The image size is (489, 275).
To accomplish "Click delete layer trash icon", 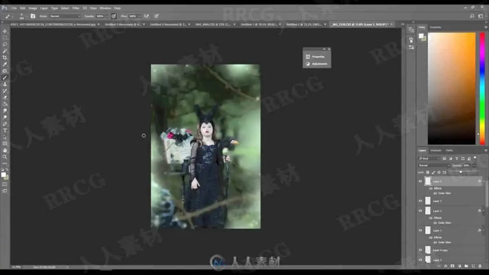I will coord(480,266).
